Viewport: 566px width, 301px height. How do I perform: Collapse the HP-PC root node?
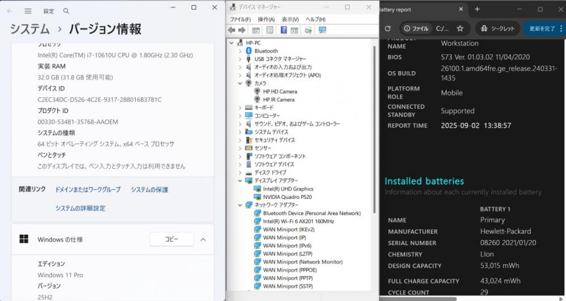231,43
